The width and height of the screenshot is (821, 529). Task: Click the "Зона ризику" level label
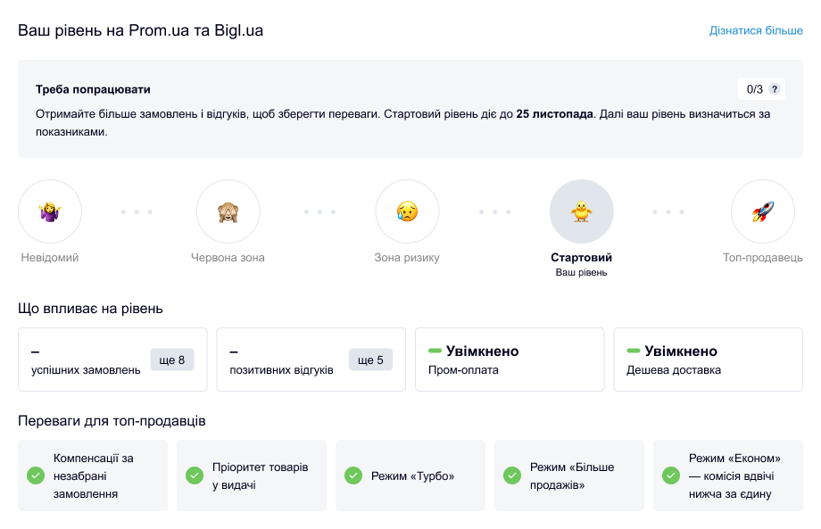click(407, 258)
